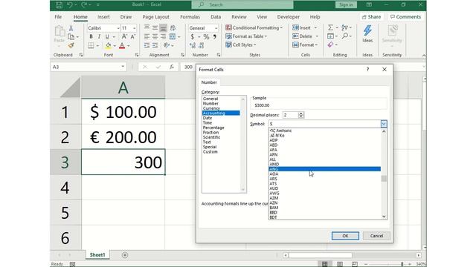476x267 pixels.
Task: Open the font name Calibri dropdown
Action: pyautogui.click(x=118, y=28)
